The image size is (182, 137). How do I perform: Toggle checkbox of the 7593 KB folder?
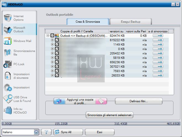(x=57, y=71)
